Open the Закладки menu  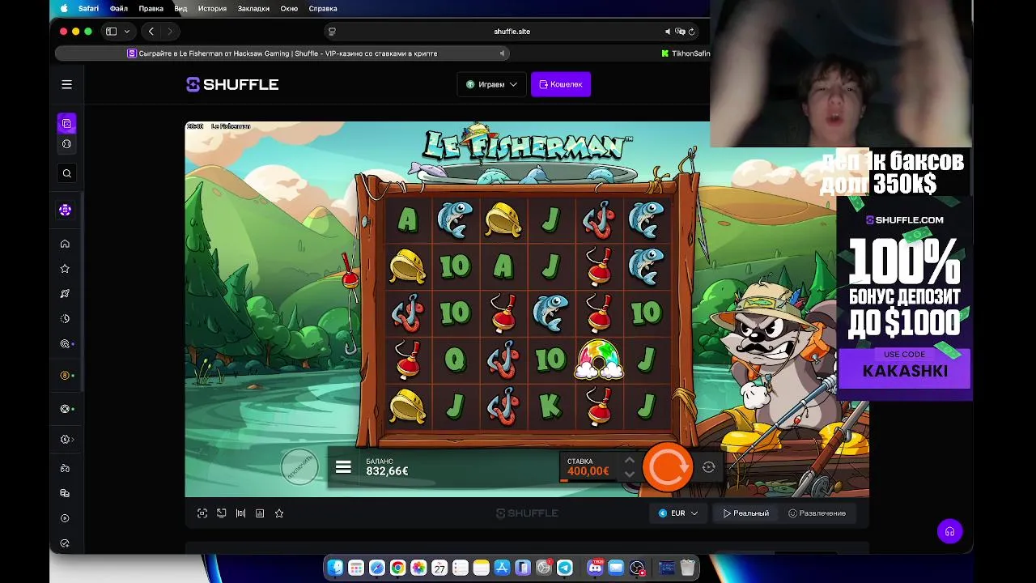255,8
